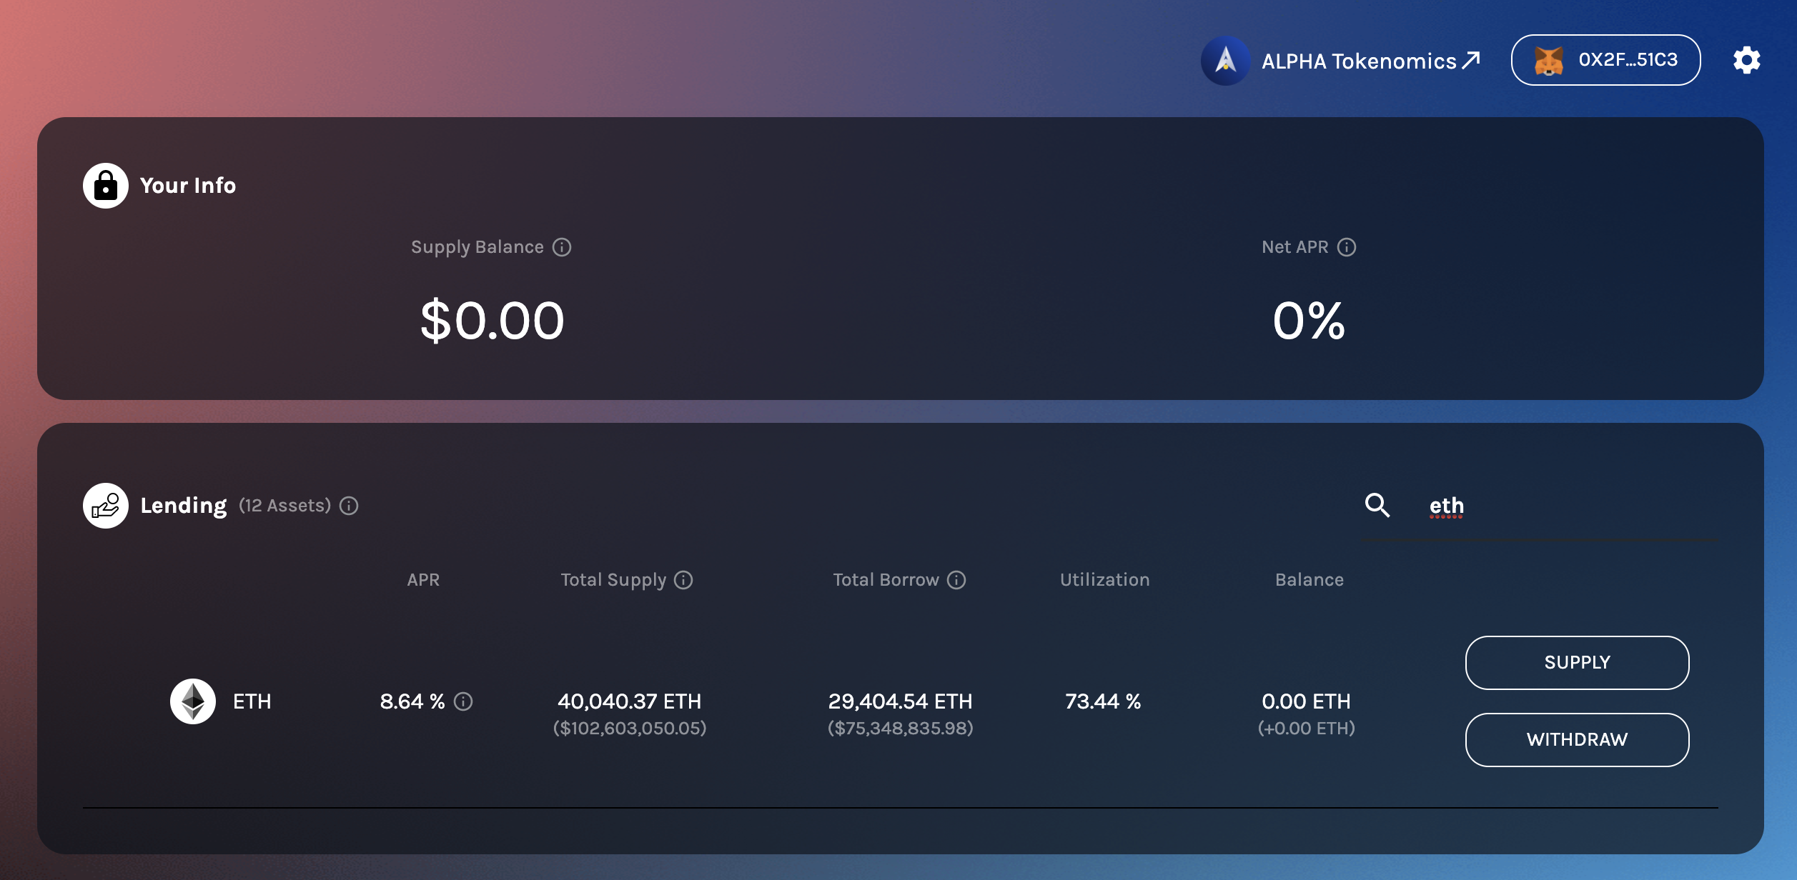The image size is (1797, 880).
Task: Click the Utilization column header
Action: (x=1104, y=580)
